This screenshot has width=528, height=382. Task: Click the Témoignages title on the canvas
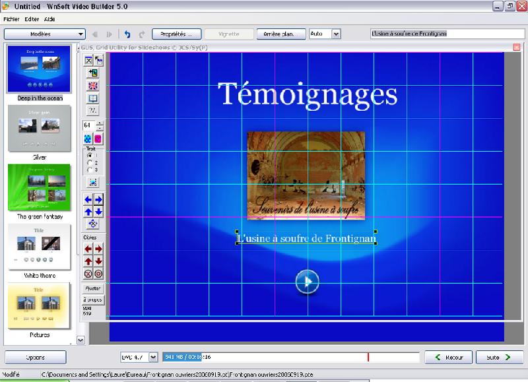[x=308, y=95]
